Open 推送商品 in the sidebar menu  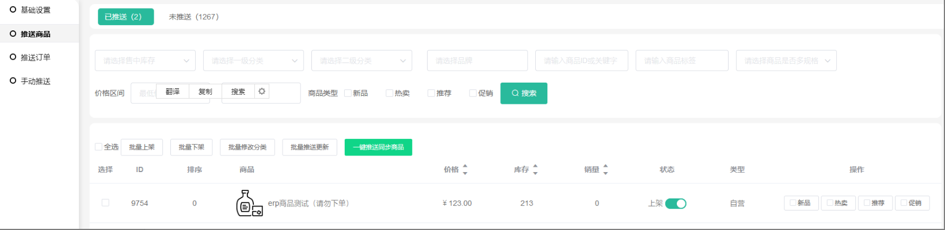tap(36, 34)
